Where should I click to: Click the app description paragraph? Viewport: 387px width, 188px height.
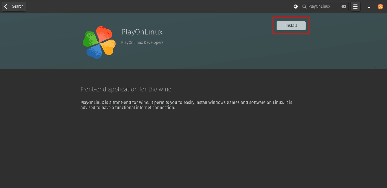(x=186, y=105)
